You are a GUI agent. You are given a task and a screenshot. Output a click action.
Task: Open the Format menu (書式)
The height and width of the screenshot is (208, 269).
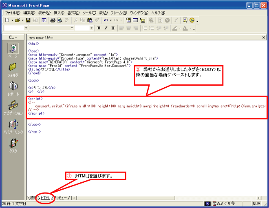coord(73,13)
